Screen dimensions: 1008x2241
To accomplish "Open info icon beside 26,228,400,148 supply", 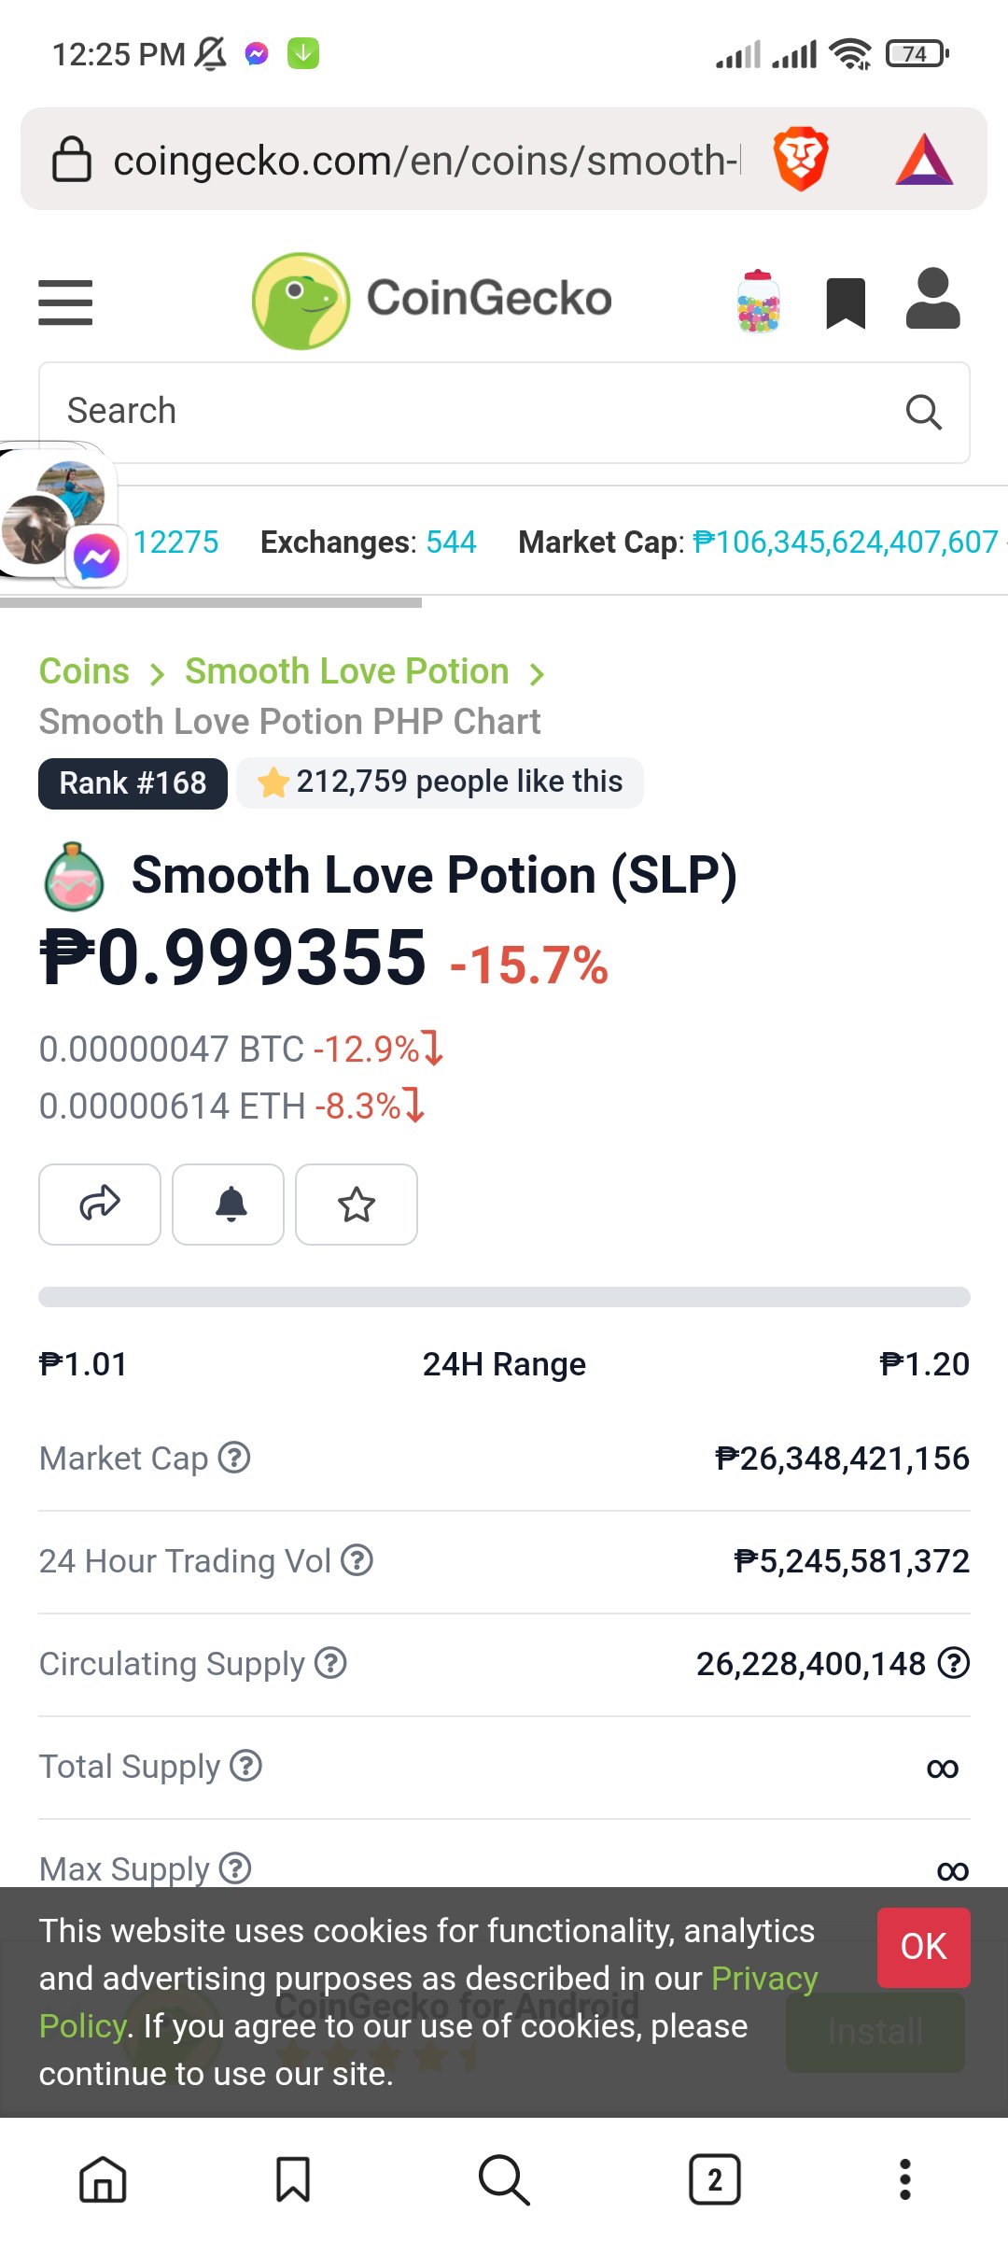I will pyautogui.click(x=954, y=1662).
